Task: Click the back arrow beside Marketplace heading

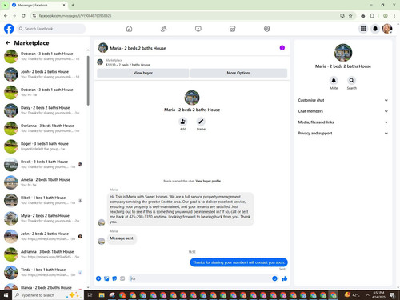Action: tap(8, 42)
